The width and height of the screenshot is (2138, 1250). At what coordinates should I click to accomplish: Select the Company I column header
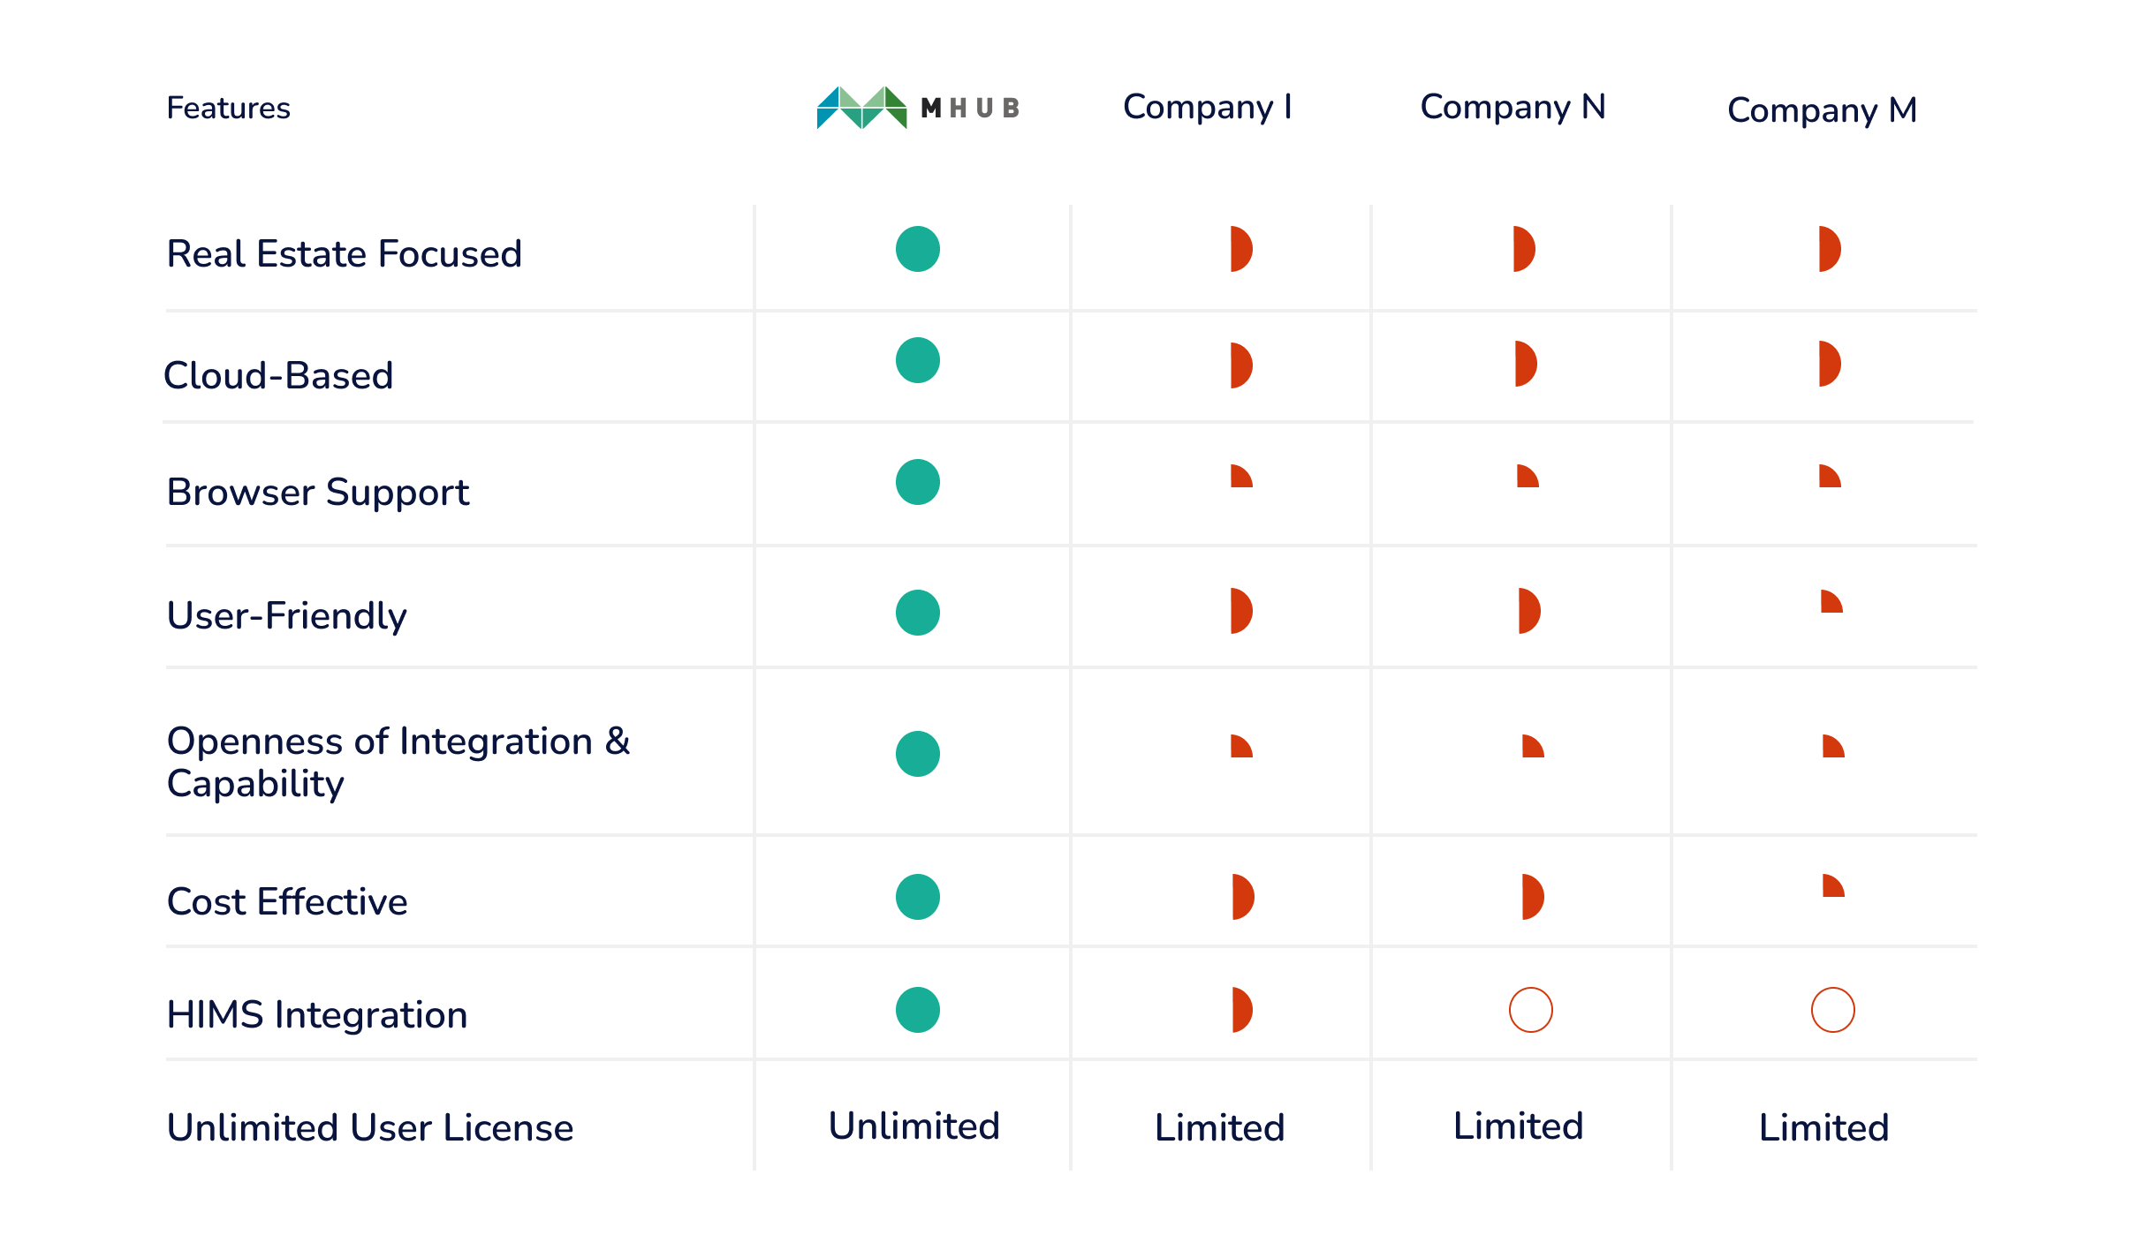[1207, 107]
